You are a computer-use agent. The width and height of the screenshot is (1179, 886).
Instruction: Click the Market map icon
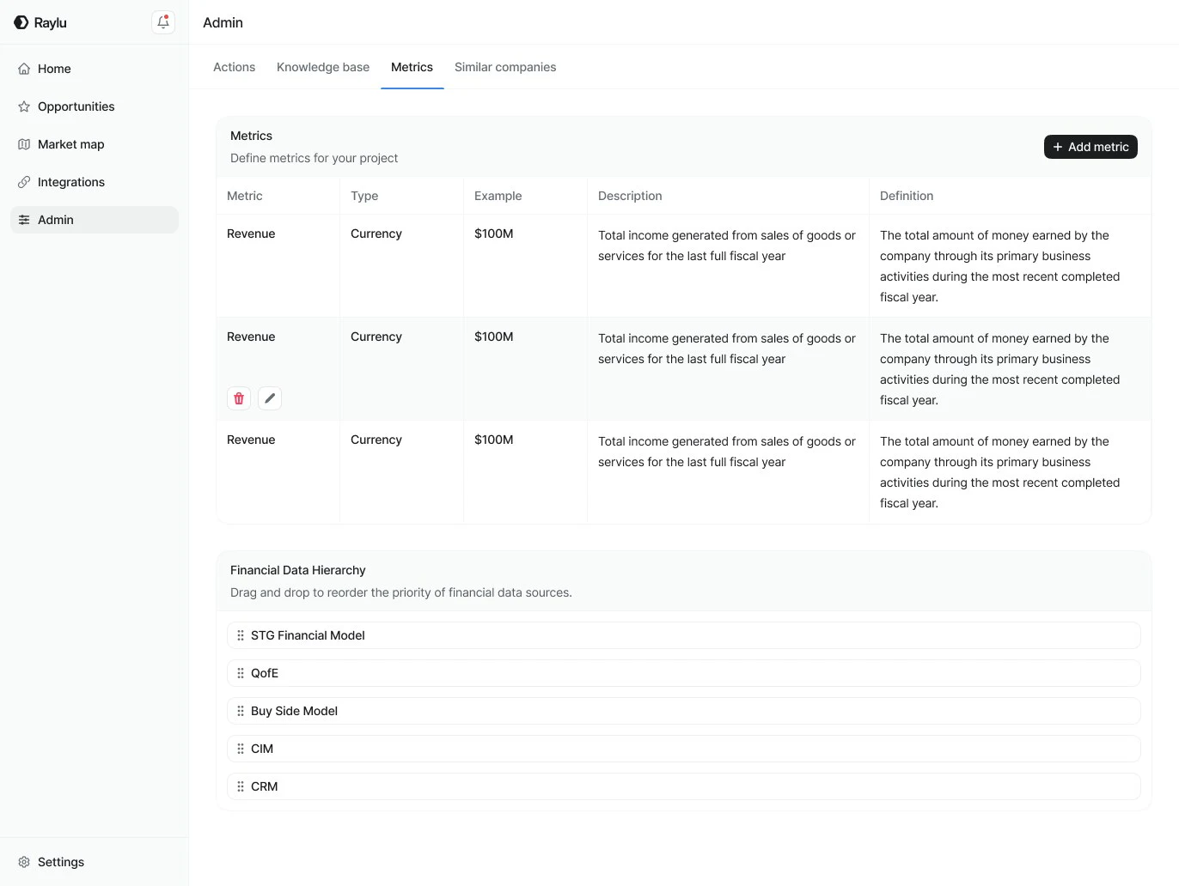coord(24,144)
